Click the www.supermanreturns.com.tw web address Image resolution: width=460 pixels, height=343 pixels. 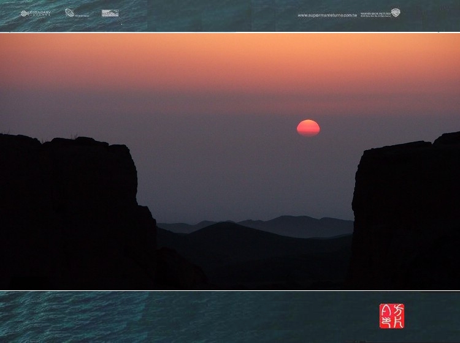click(327, 15)
